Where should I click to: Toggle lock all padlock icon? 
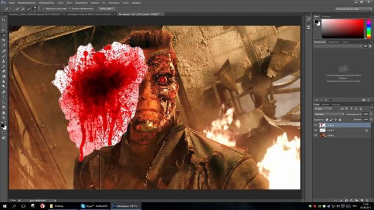pyautogui.click(x=340, y=120)
